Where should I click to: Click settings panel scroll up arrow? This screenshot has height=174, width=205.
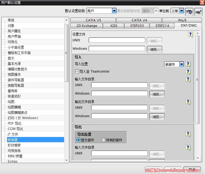tap(198, 33)
